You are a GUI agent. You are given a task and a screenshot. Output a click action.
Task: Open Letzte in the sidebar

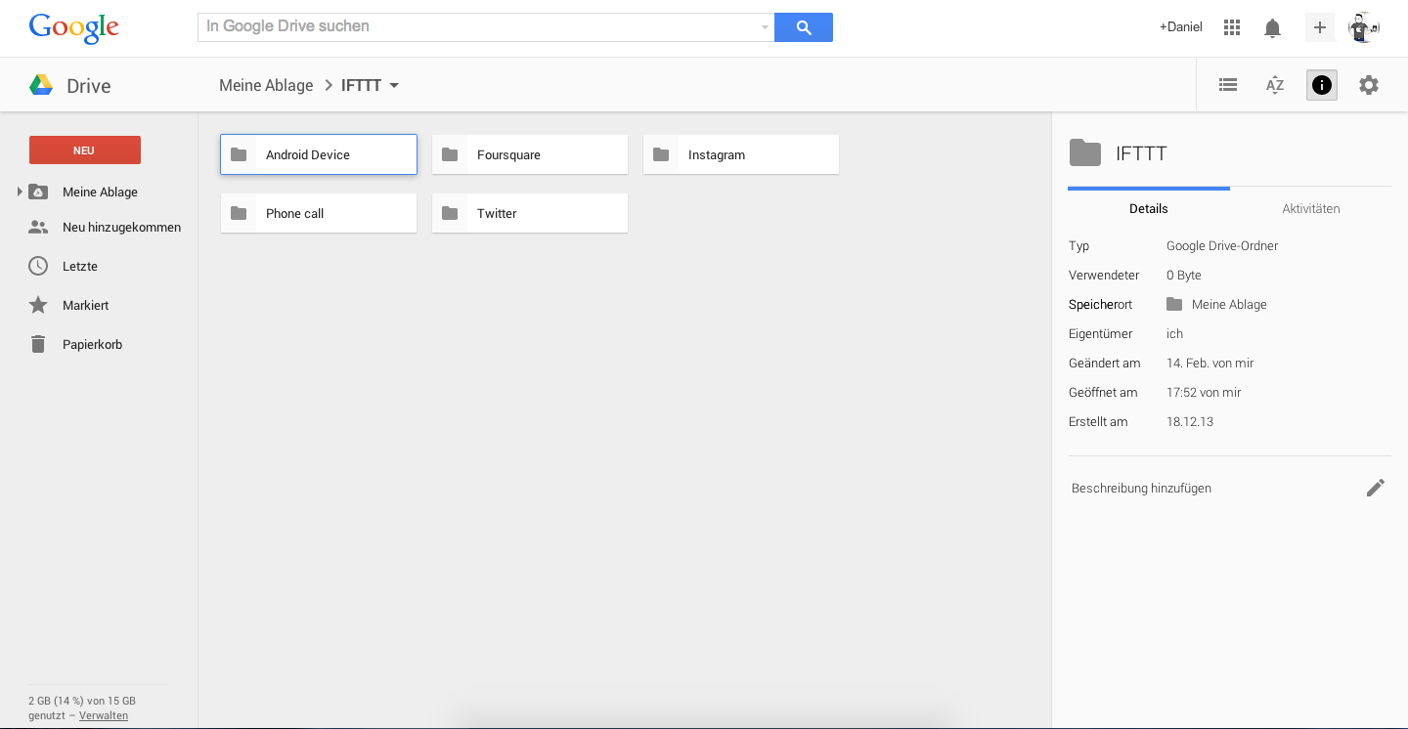pyautogui.click(x=80, y=266)
